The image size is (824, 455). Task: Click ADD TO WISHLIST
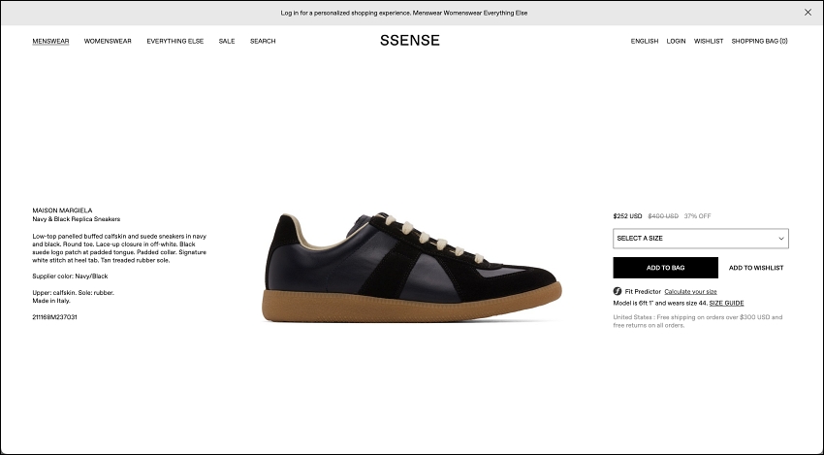tap(756, 268)
